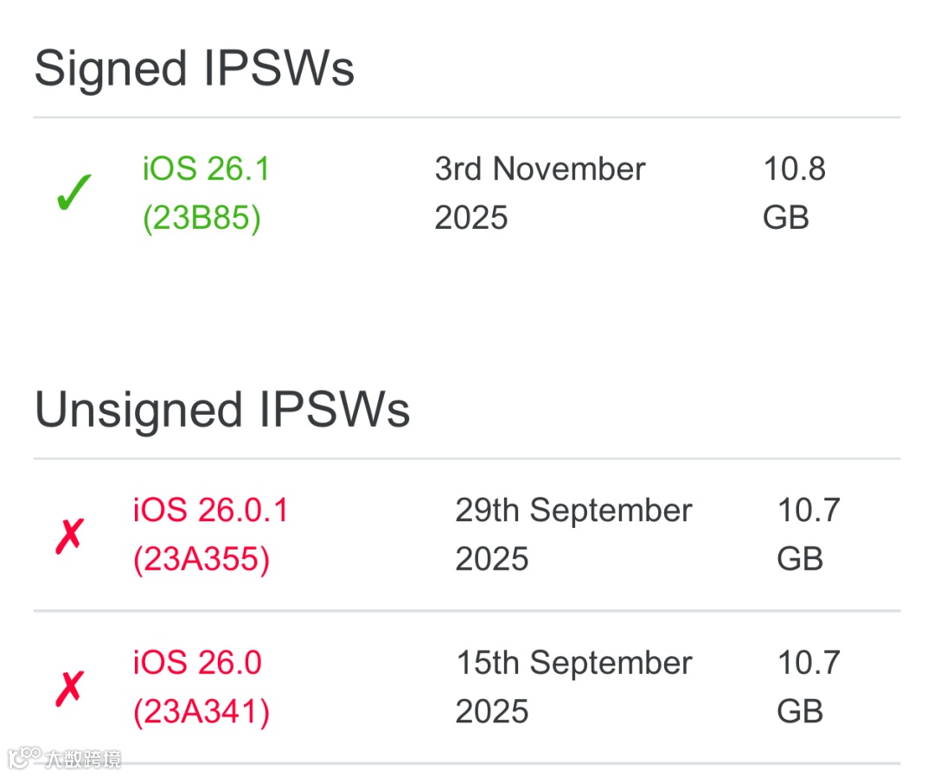
Task: Click the 10.8 GB file size
Action: click(x=794, y=194)
